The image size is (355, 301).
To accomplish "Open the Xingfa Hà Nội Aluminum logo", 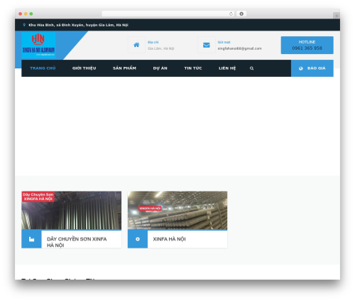I will (x=38, y=45).
